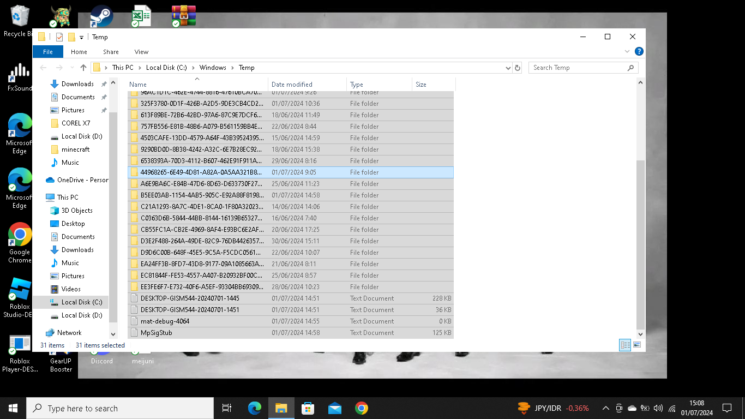Viewport: 745px width, 419px height.
Task: Sort by the Date modified column header
Action: [x=307, y=85]
